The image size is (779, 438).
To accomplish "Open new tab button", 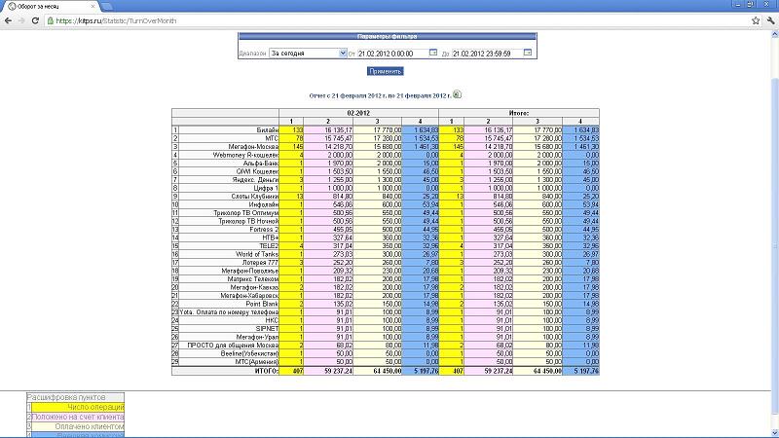I will pos(106,7).
